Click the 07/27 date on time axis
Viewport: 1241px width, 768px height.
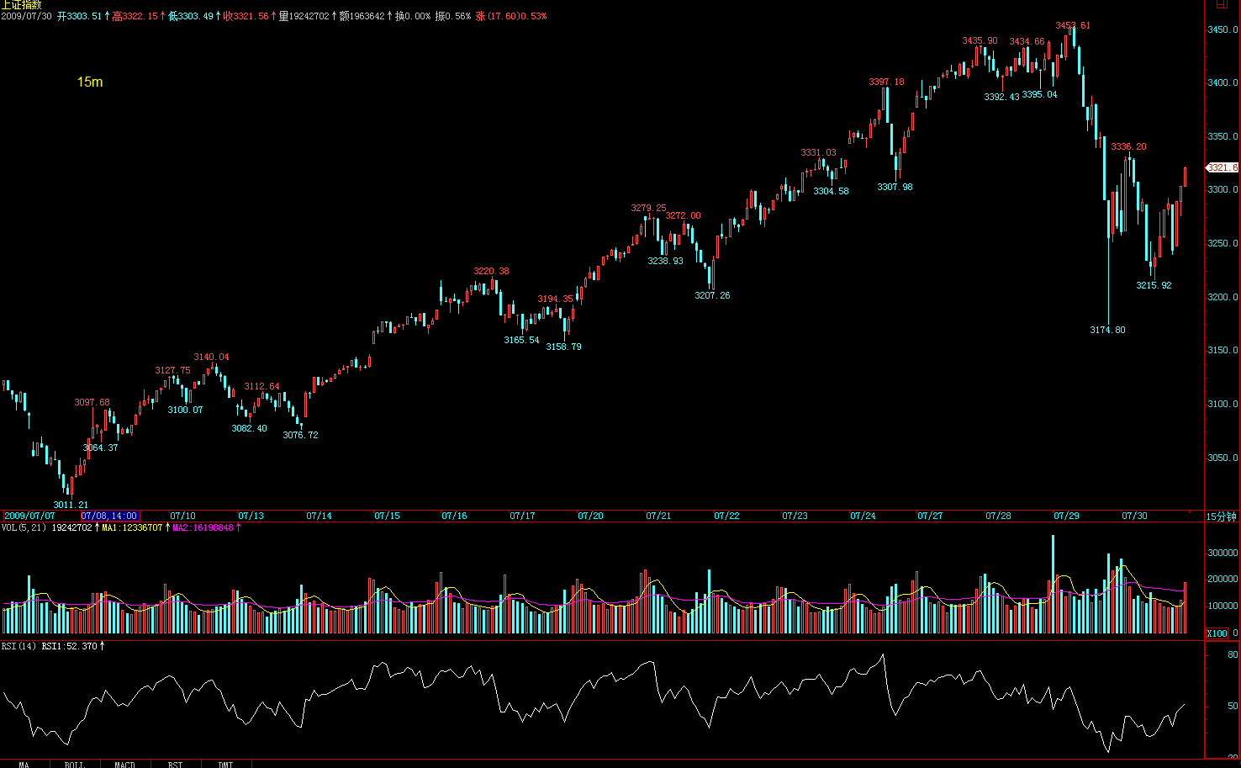[x=930, y=516]
